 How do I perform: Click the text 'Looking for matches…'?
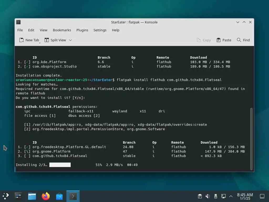point(37,84)
